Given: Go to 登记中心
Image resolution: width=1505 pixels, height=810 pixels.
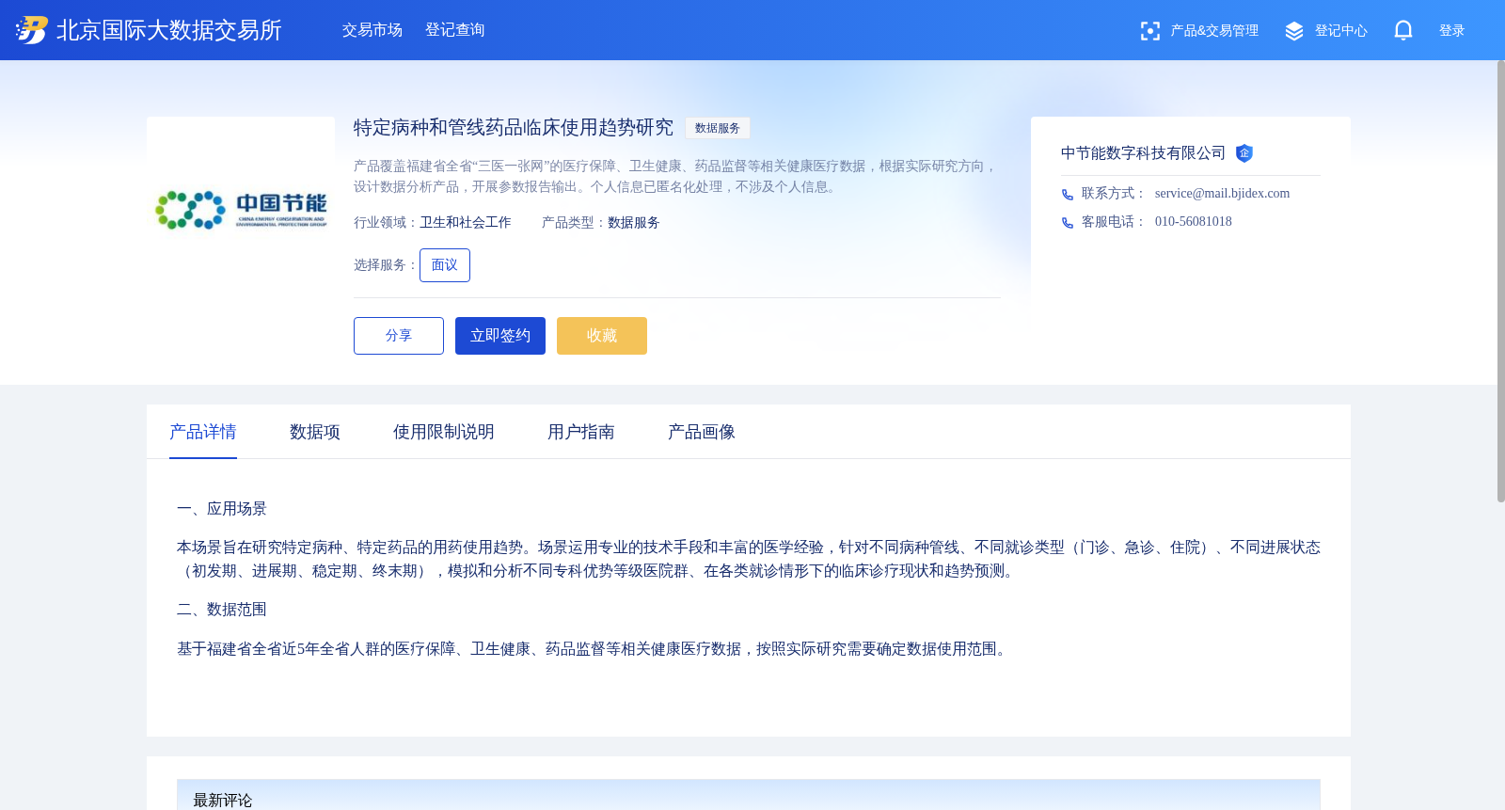Looking at the screenshot, I should pos(1341,31).
